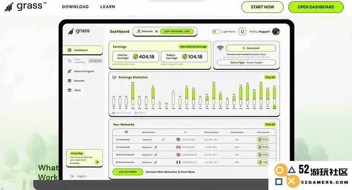Click the edit pencil for Network 4
This screenshot has width=352, height=190.
tap(156, 162)
